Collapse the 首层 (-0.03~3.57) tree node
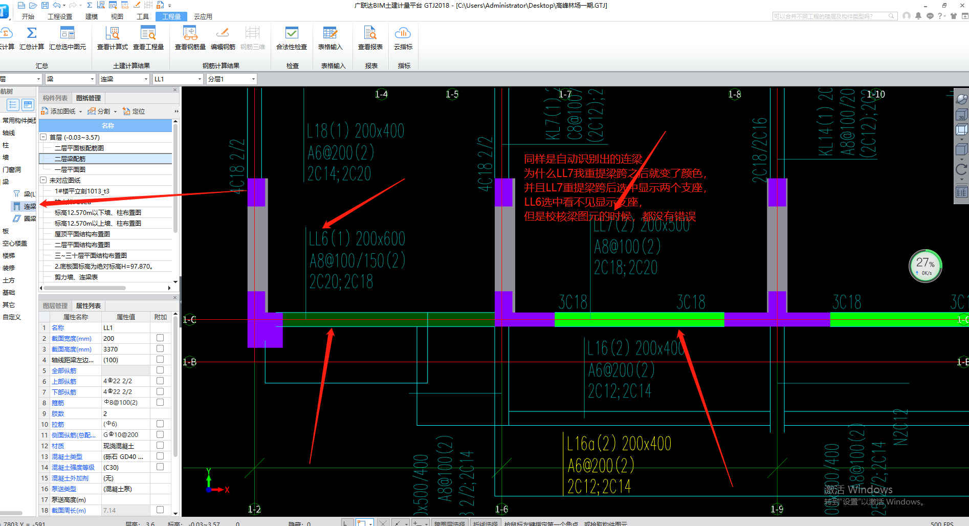The width and height of the screenshot is (969, 526). pos(43,137)
